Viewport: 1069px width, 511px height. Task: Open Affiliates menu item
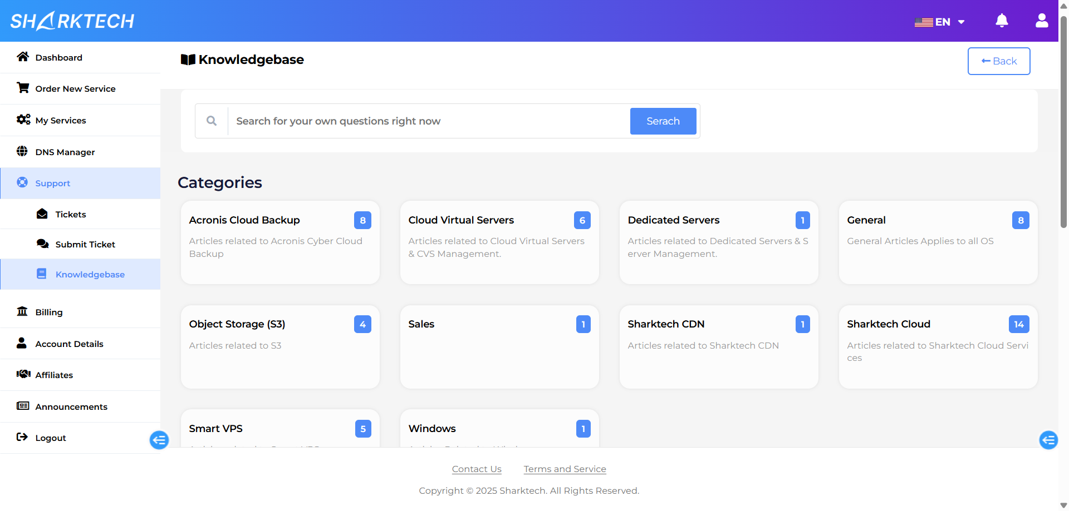[x=80, y=375]
